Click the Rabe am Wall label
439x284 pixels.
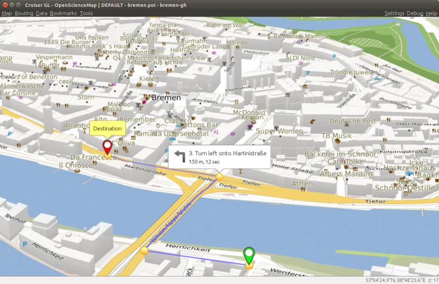coord(226,25)
